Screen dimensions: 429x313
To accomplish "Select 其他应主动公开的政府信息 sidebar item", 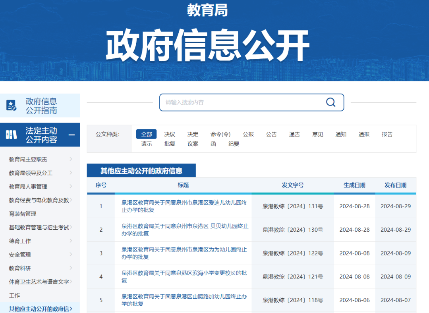I will click(x=40, y=309).
